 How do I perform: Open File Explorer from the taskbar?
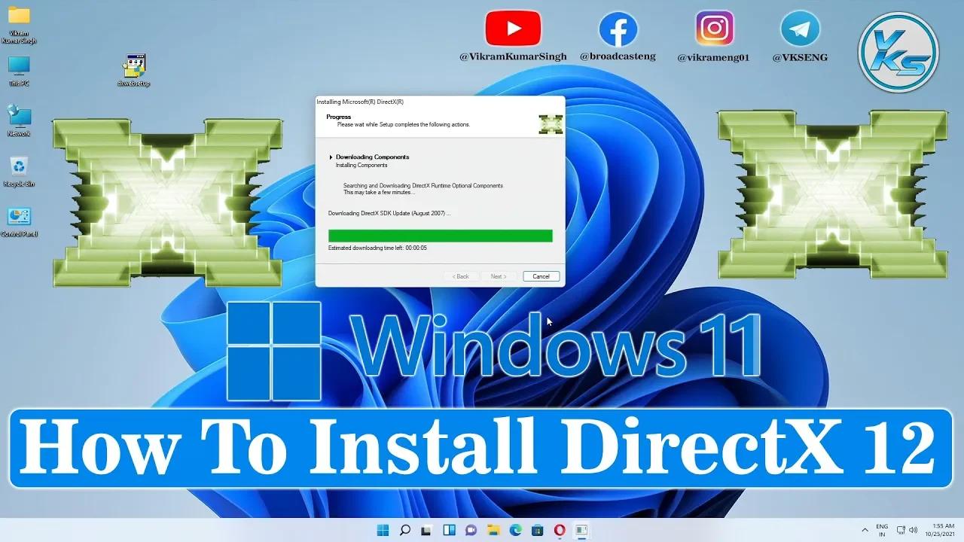[493, 531]
